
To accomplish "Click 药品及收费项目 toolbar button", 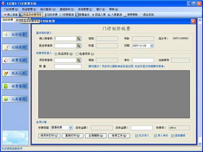I will tap(31, 15).
